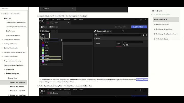The image size is (184, 103).
Task: Open Asset menu in upper BB_Enemy window
Action: (x=59, y=19)
